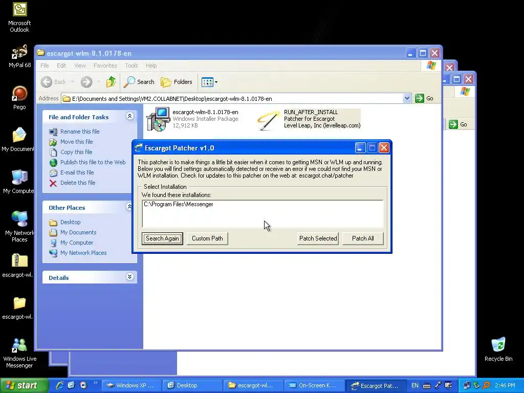The height and width of the screenshot is (393, 524).
Task: Launch Windows Live Messenger desktop shortcut
Action: pyautogui.click(x=19, y=353)
